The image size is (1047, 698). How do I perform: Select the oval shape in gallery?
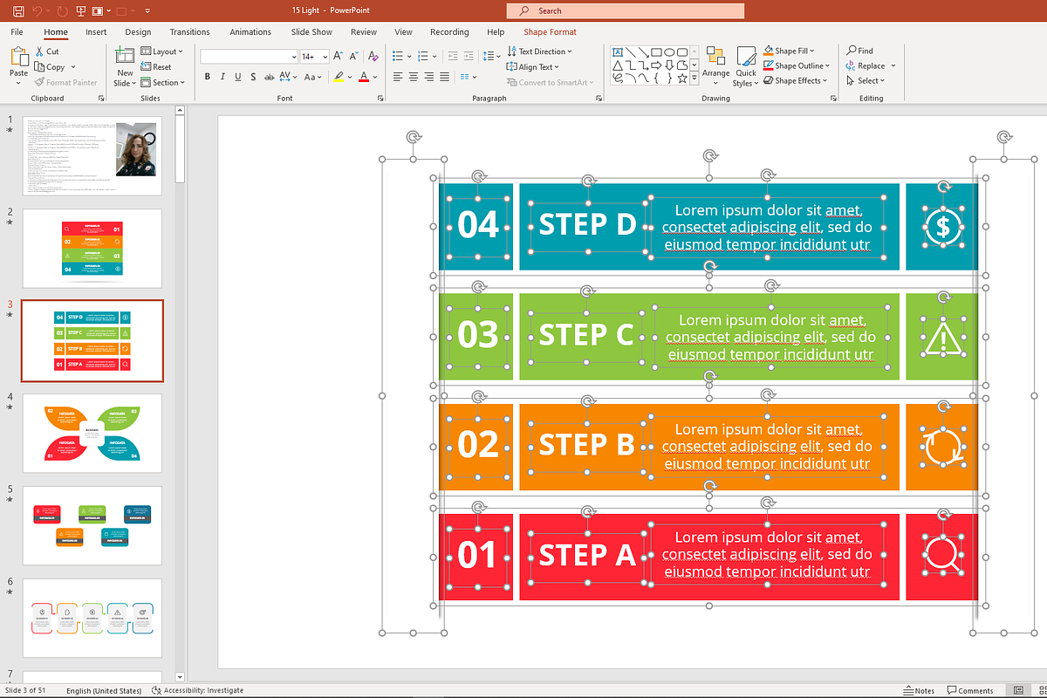click(669, 51)
